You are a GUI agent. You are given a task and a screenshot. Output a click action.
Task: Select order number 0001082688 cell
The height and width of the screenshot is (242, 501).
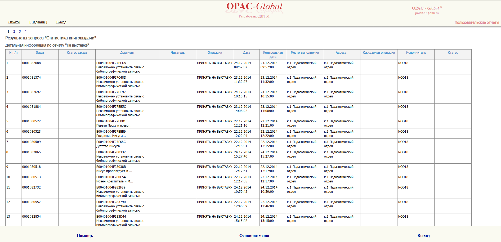pyautogui.click(x=32, y=63)
